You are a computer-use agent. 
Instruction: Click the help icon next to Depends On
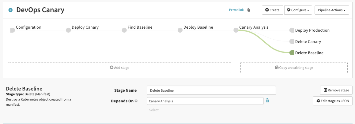click(136, 101)
